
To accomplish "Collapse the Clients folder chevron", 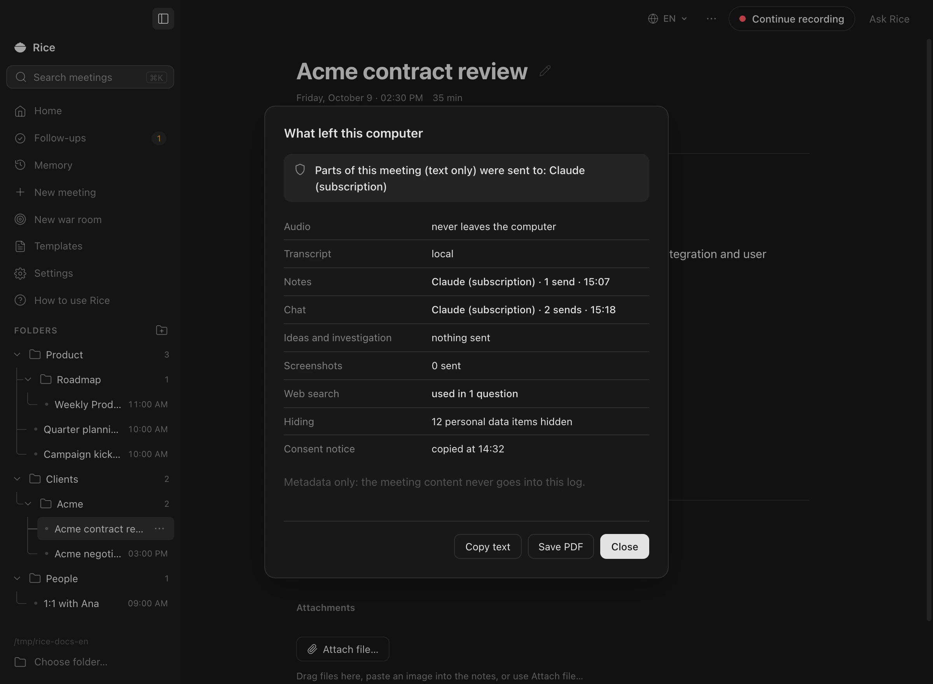I will point(17,479).
